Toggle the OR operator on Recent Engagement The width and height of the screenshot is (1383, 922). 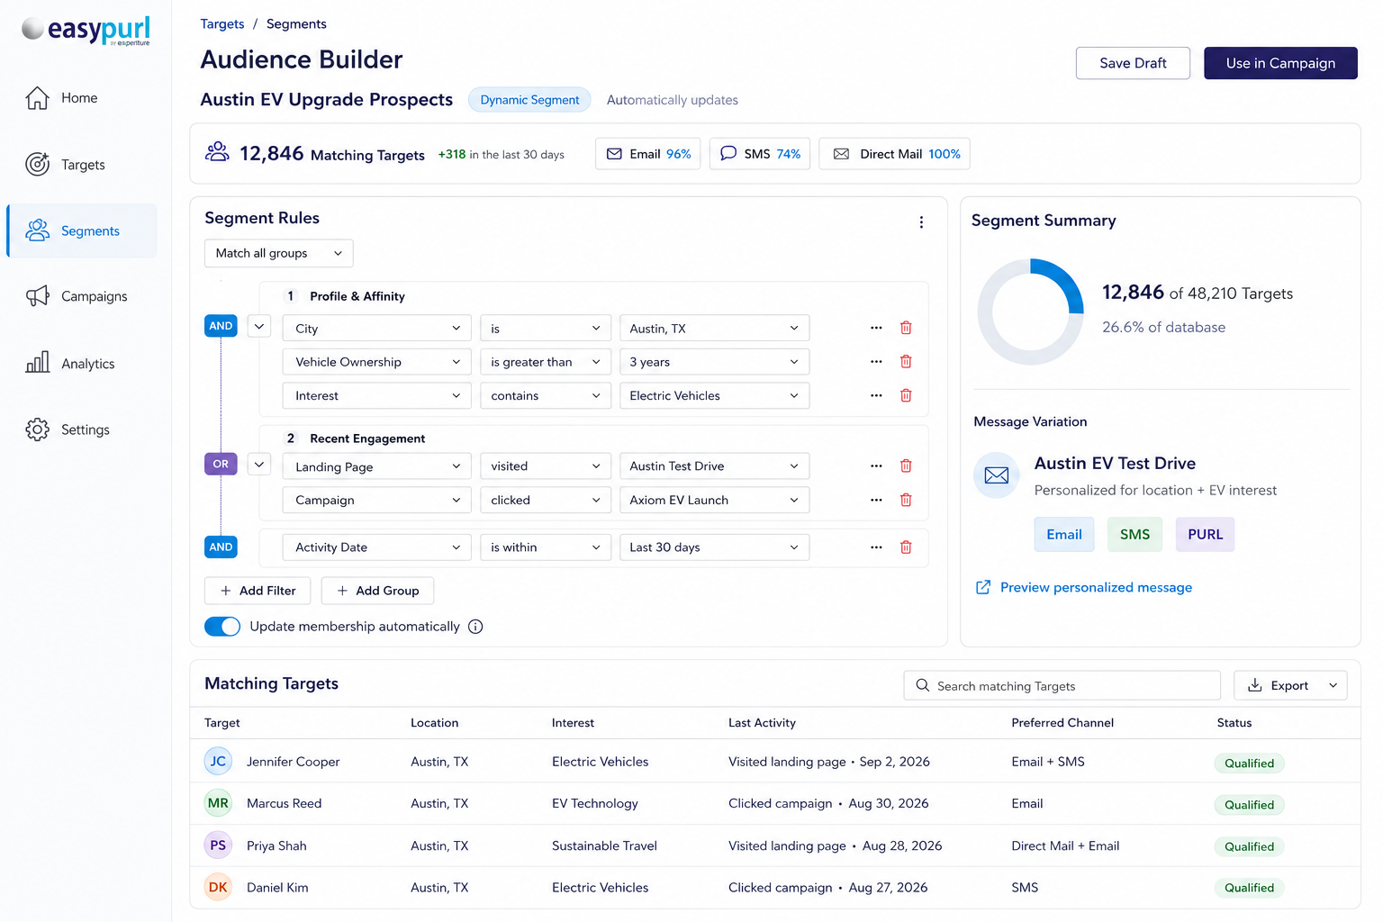(221, 464)
